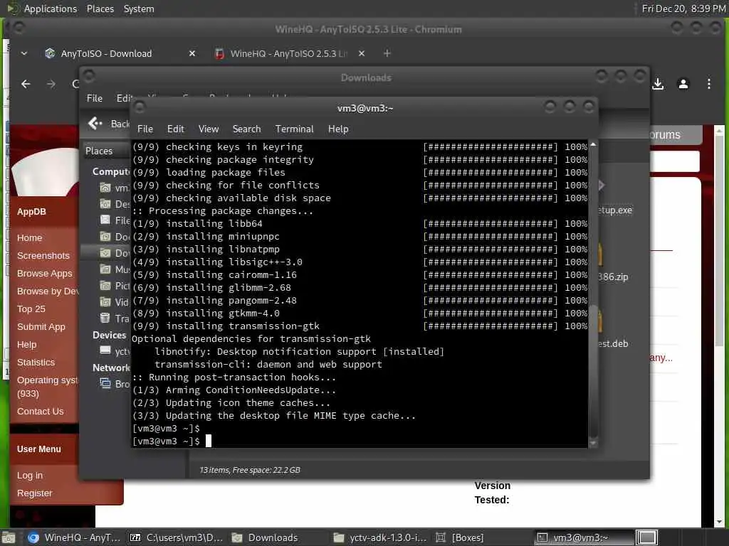The image size is (729, 546).
Task: Click the terminal scrollbar up arrow
Action: click(x=593, y=145)
